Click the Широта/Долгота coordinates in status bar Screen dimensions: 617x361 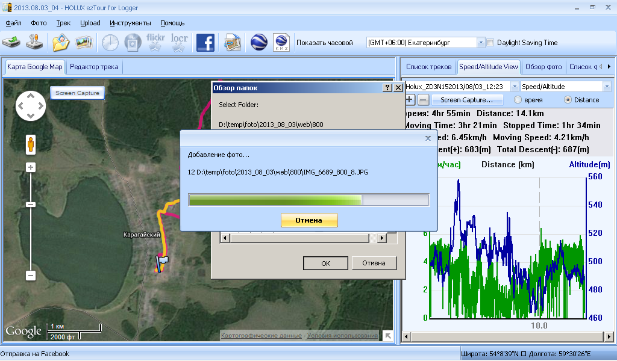click(x=525, y=354)
